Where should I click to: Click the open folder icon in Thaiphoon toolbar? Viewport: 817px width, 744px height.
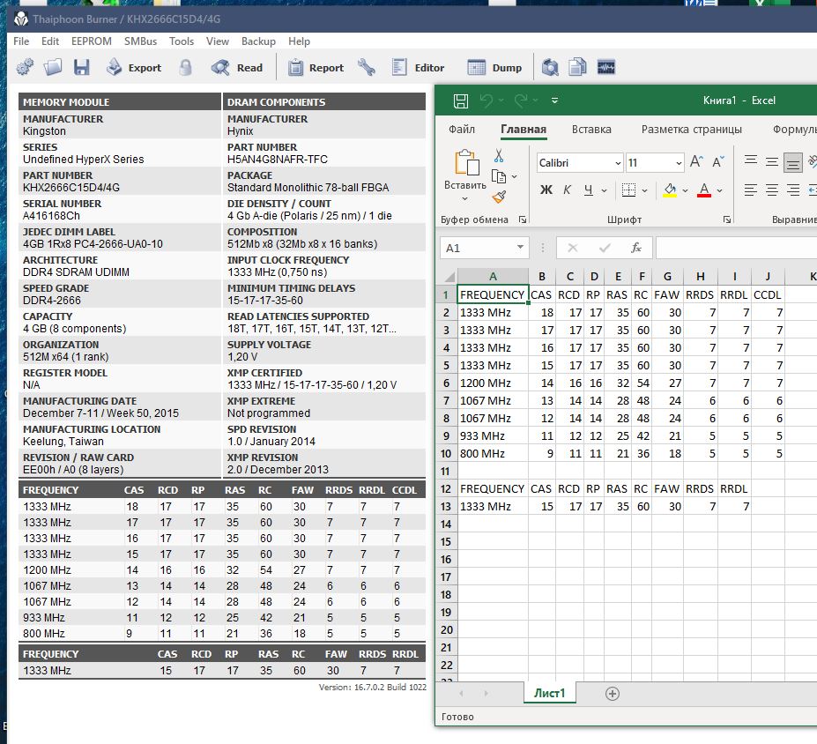pos(53,67)
